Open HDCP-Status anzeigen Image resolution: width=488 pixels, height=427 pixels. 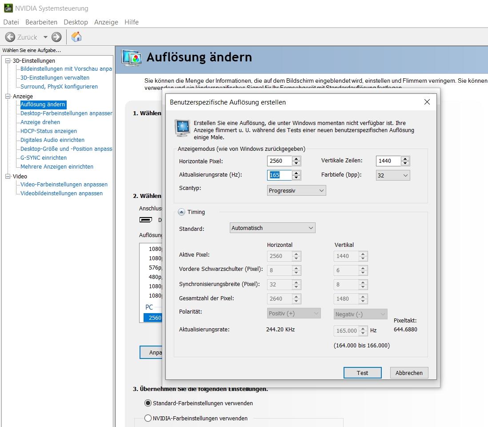[48, 131]
